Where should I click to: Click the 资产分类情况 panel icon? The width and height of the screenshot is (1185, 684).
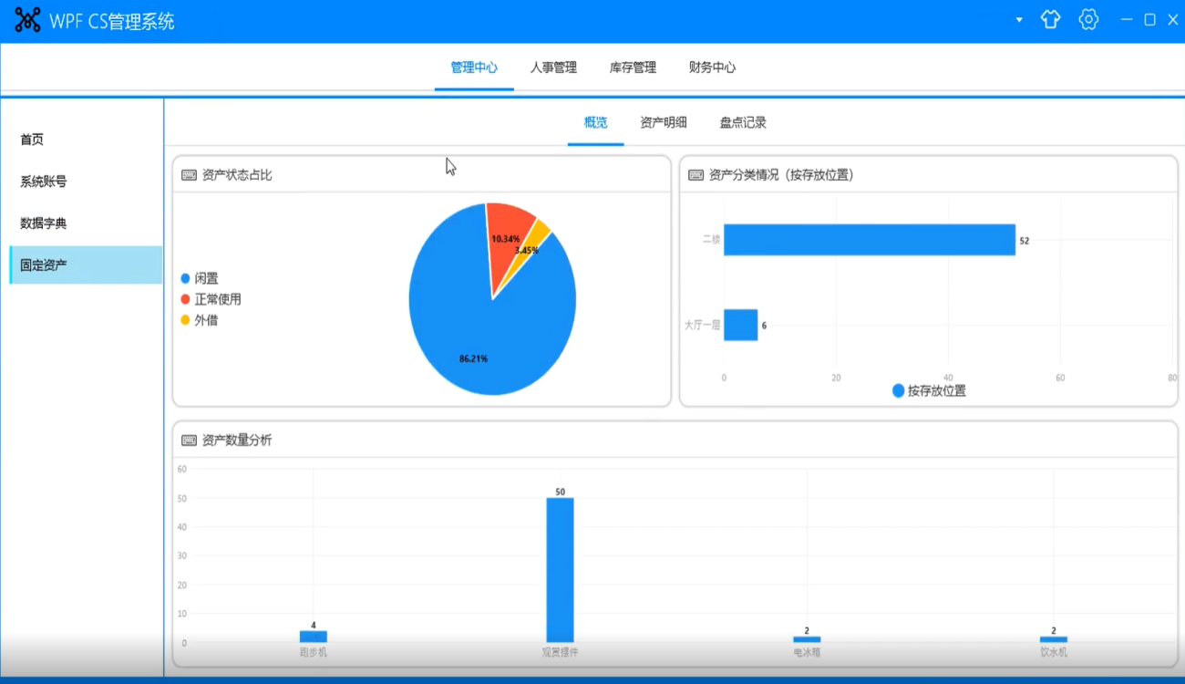pos(696,175)
